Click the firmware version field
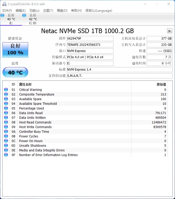The image size is (175, 199). point(90,39)
